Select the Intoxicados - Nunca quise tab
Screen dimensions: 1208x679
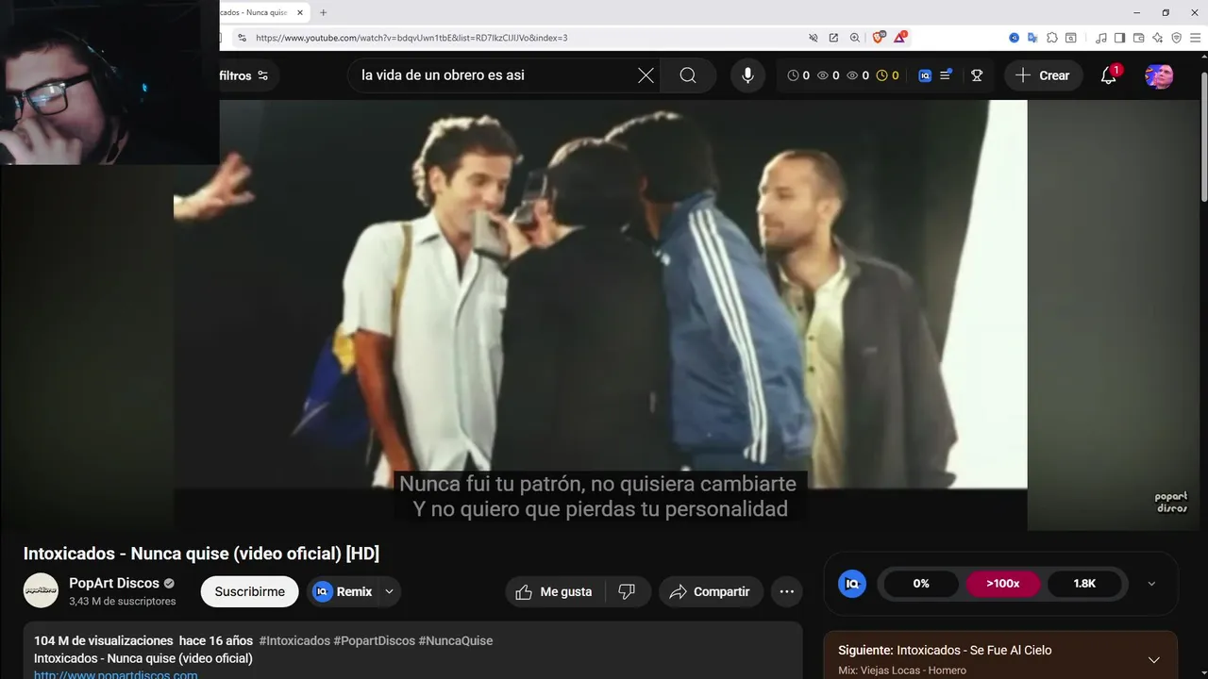(x=253, y=12)
